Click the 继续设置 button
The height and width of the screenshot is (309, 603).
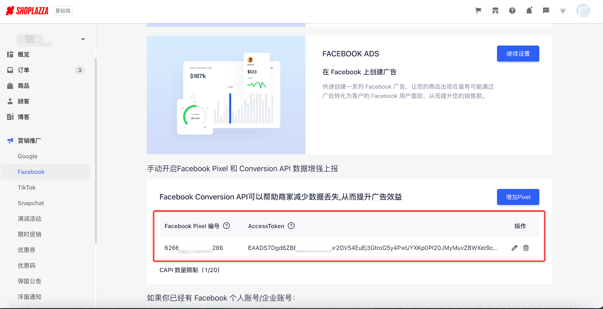(x=518, y=54)
